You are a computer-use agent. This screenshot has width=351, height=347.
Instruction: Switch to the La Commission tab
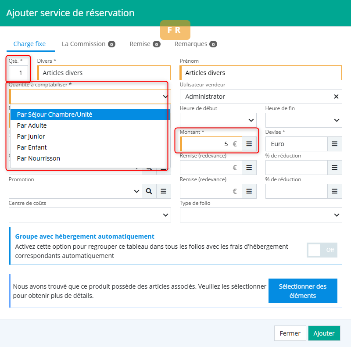(88, 44)
